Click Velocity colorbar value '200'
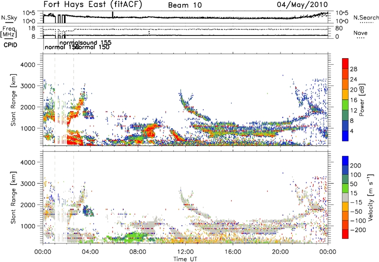379x262 pixels. click(356, 166)
